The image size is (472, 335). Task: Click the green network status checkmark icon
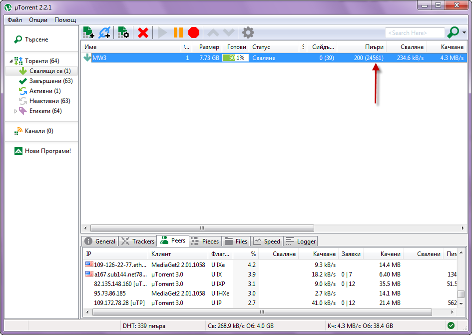tap(451, 325)
